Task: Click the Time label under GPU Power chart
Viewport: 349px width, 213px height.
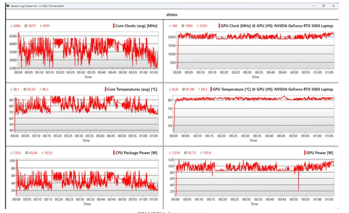Action: click(254, 204)
